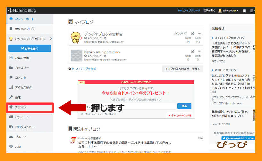Click the blue 検索 button in the ad
Screen dimensions: 262x161
(x=184, y=106)
